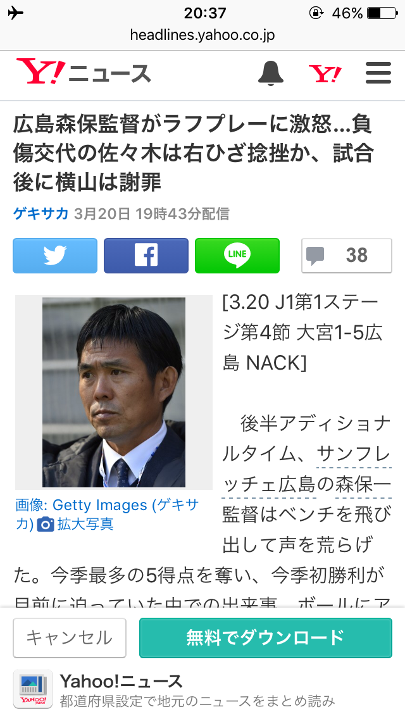Tap the キャンセル button
Image resolution: width=405 pixels, height=719 pixels.
[x=69, y=638]
